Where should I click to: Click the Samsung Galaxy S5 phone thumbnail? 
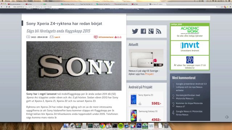coord(133,116)
